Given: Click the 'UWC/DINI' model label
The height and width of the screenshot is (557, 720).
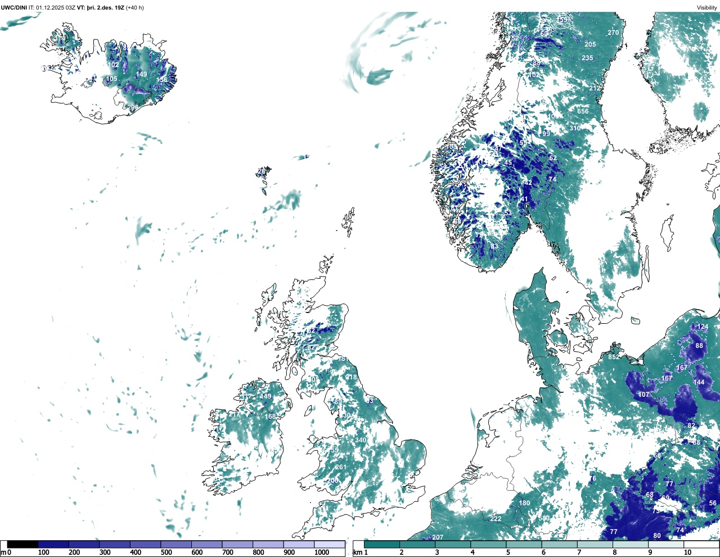Looking at the screenshot, I should [13, 8].
